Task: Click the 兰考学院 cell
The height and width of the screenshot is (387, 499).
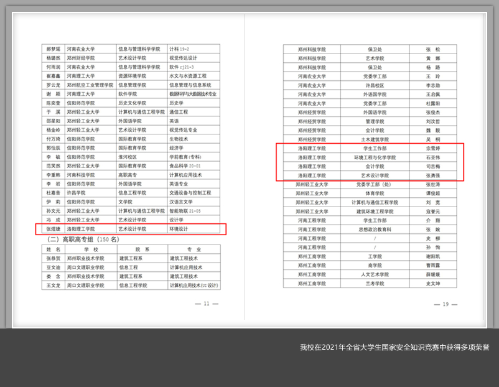Action: (375, 283)
